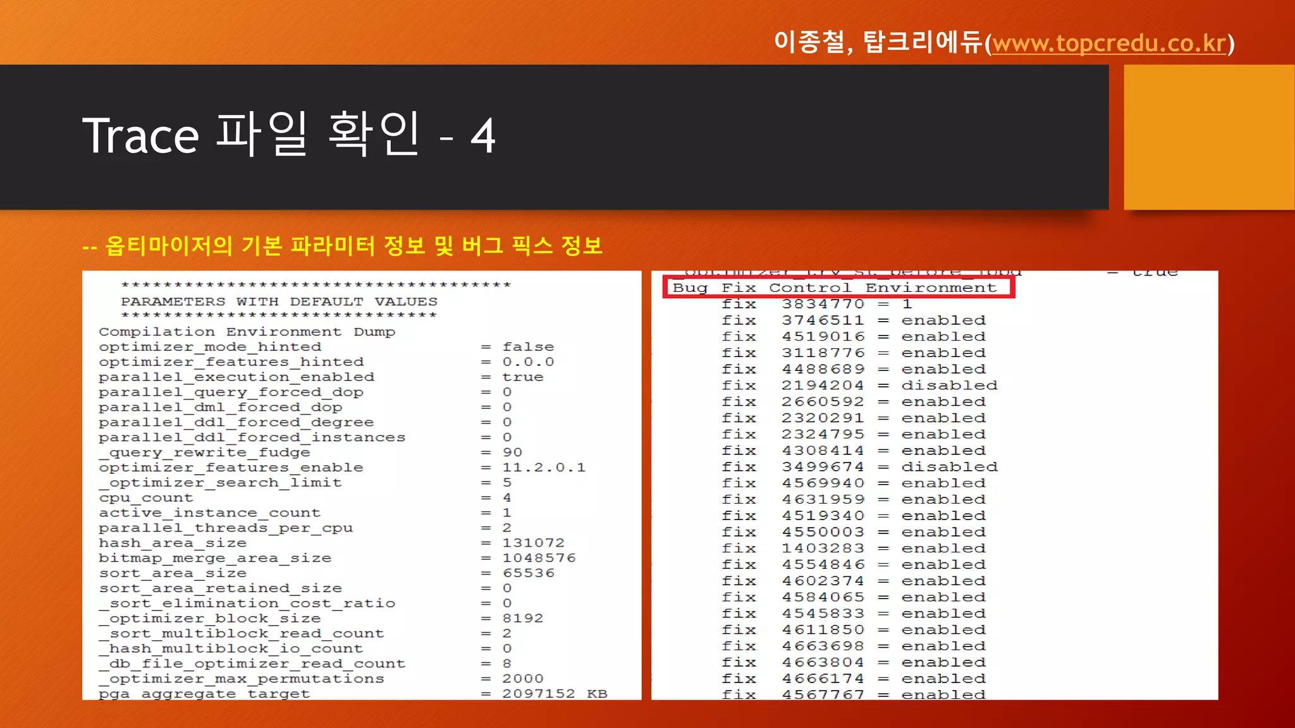Image resolution: width=1295 pixels, height=728 pixels.
Task: Click fix number 2324795
Action: point(823,435)
